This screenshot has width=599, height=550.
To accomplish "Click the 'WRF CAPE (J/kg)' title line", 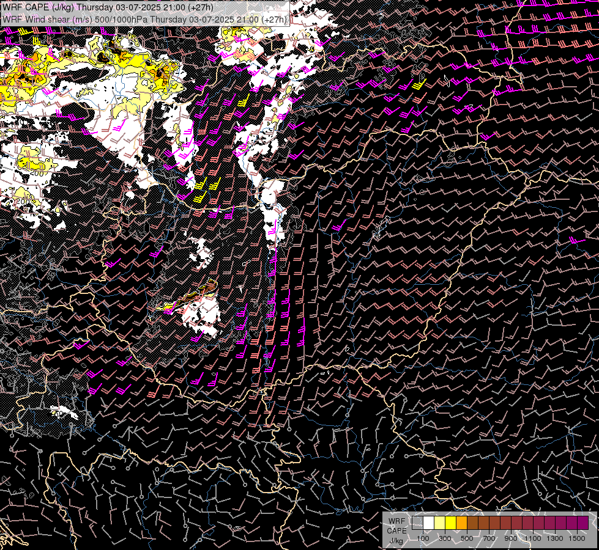I will coord(108,7).
